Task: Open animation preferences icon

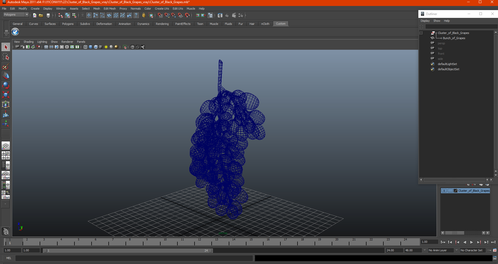Action: click(495, 250)
